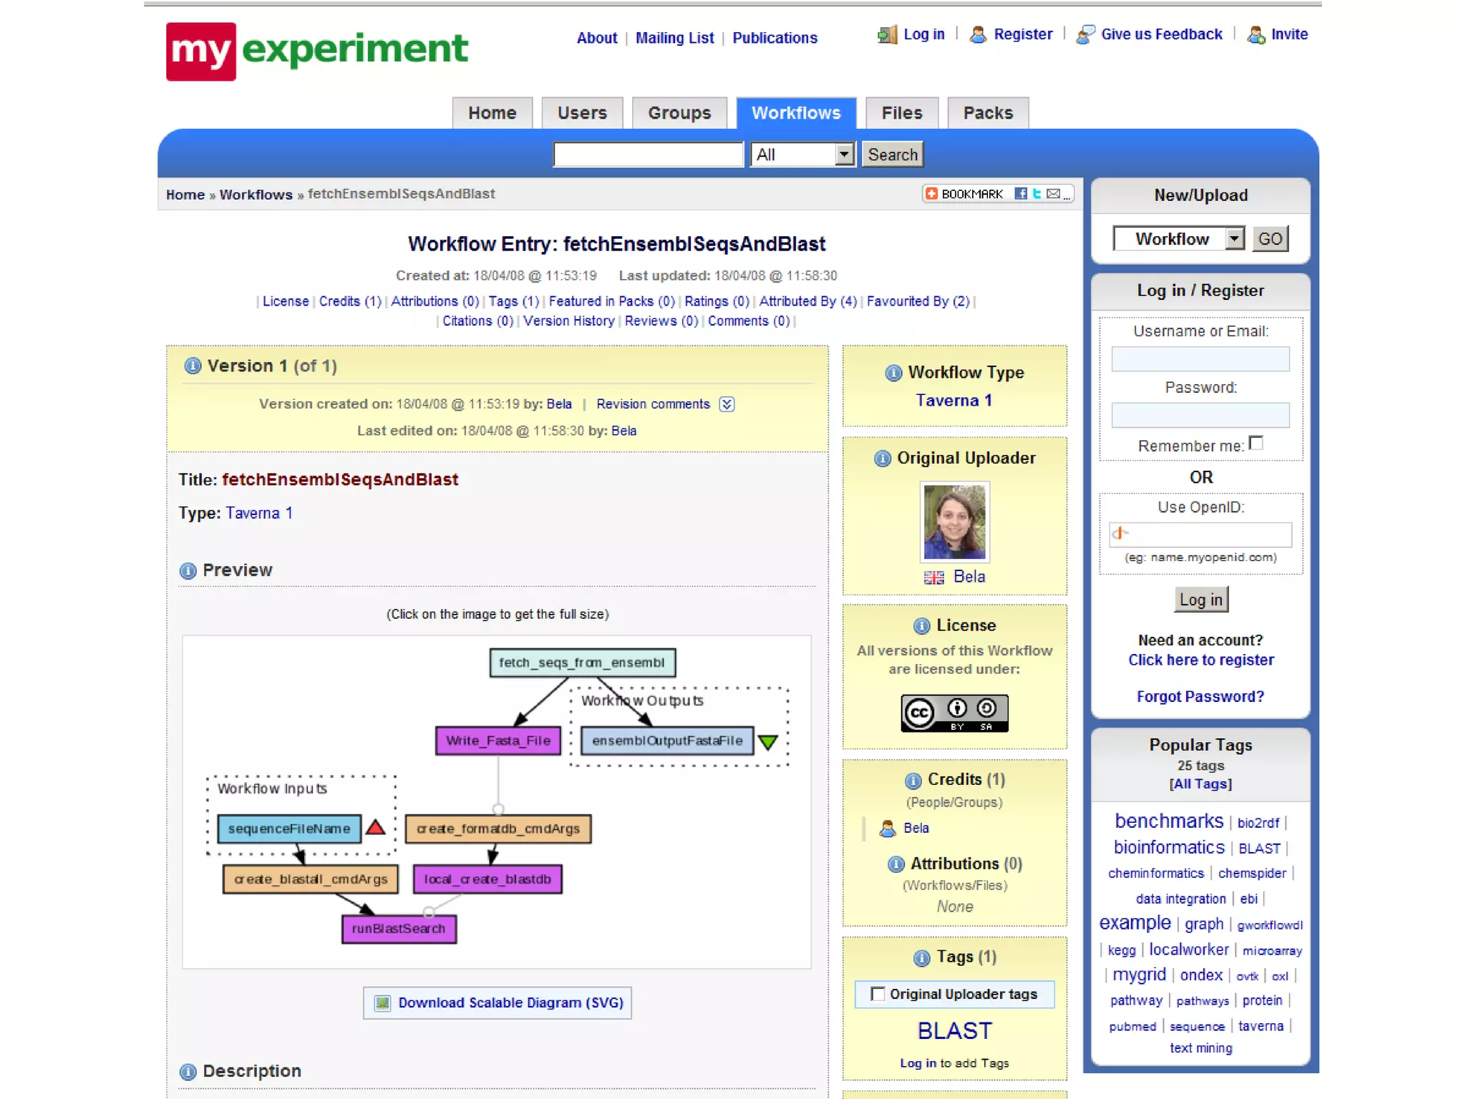Screen dimensions: 1466x1099
Task: Open the Groups tab
Action: coord(679,113)
